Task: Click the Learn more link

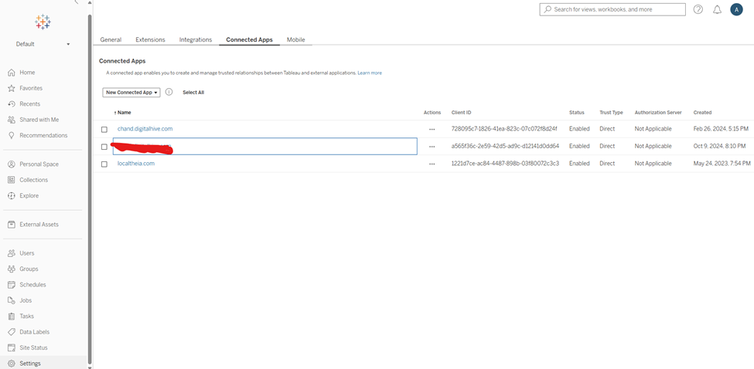Action: (370, 73)
